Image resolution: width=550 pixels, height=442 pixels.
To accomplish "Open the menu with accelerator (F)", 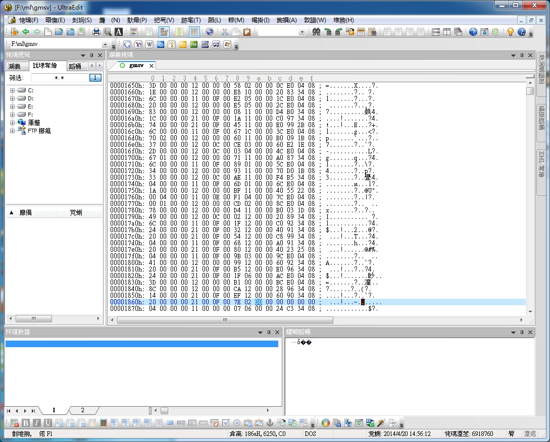I will [29, 20].
